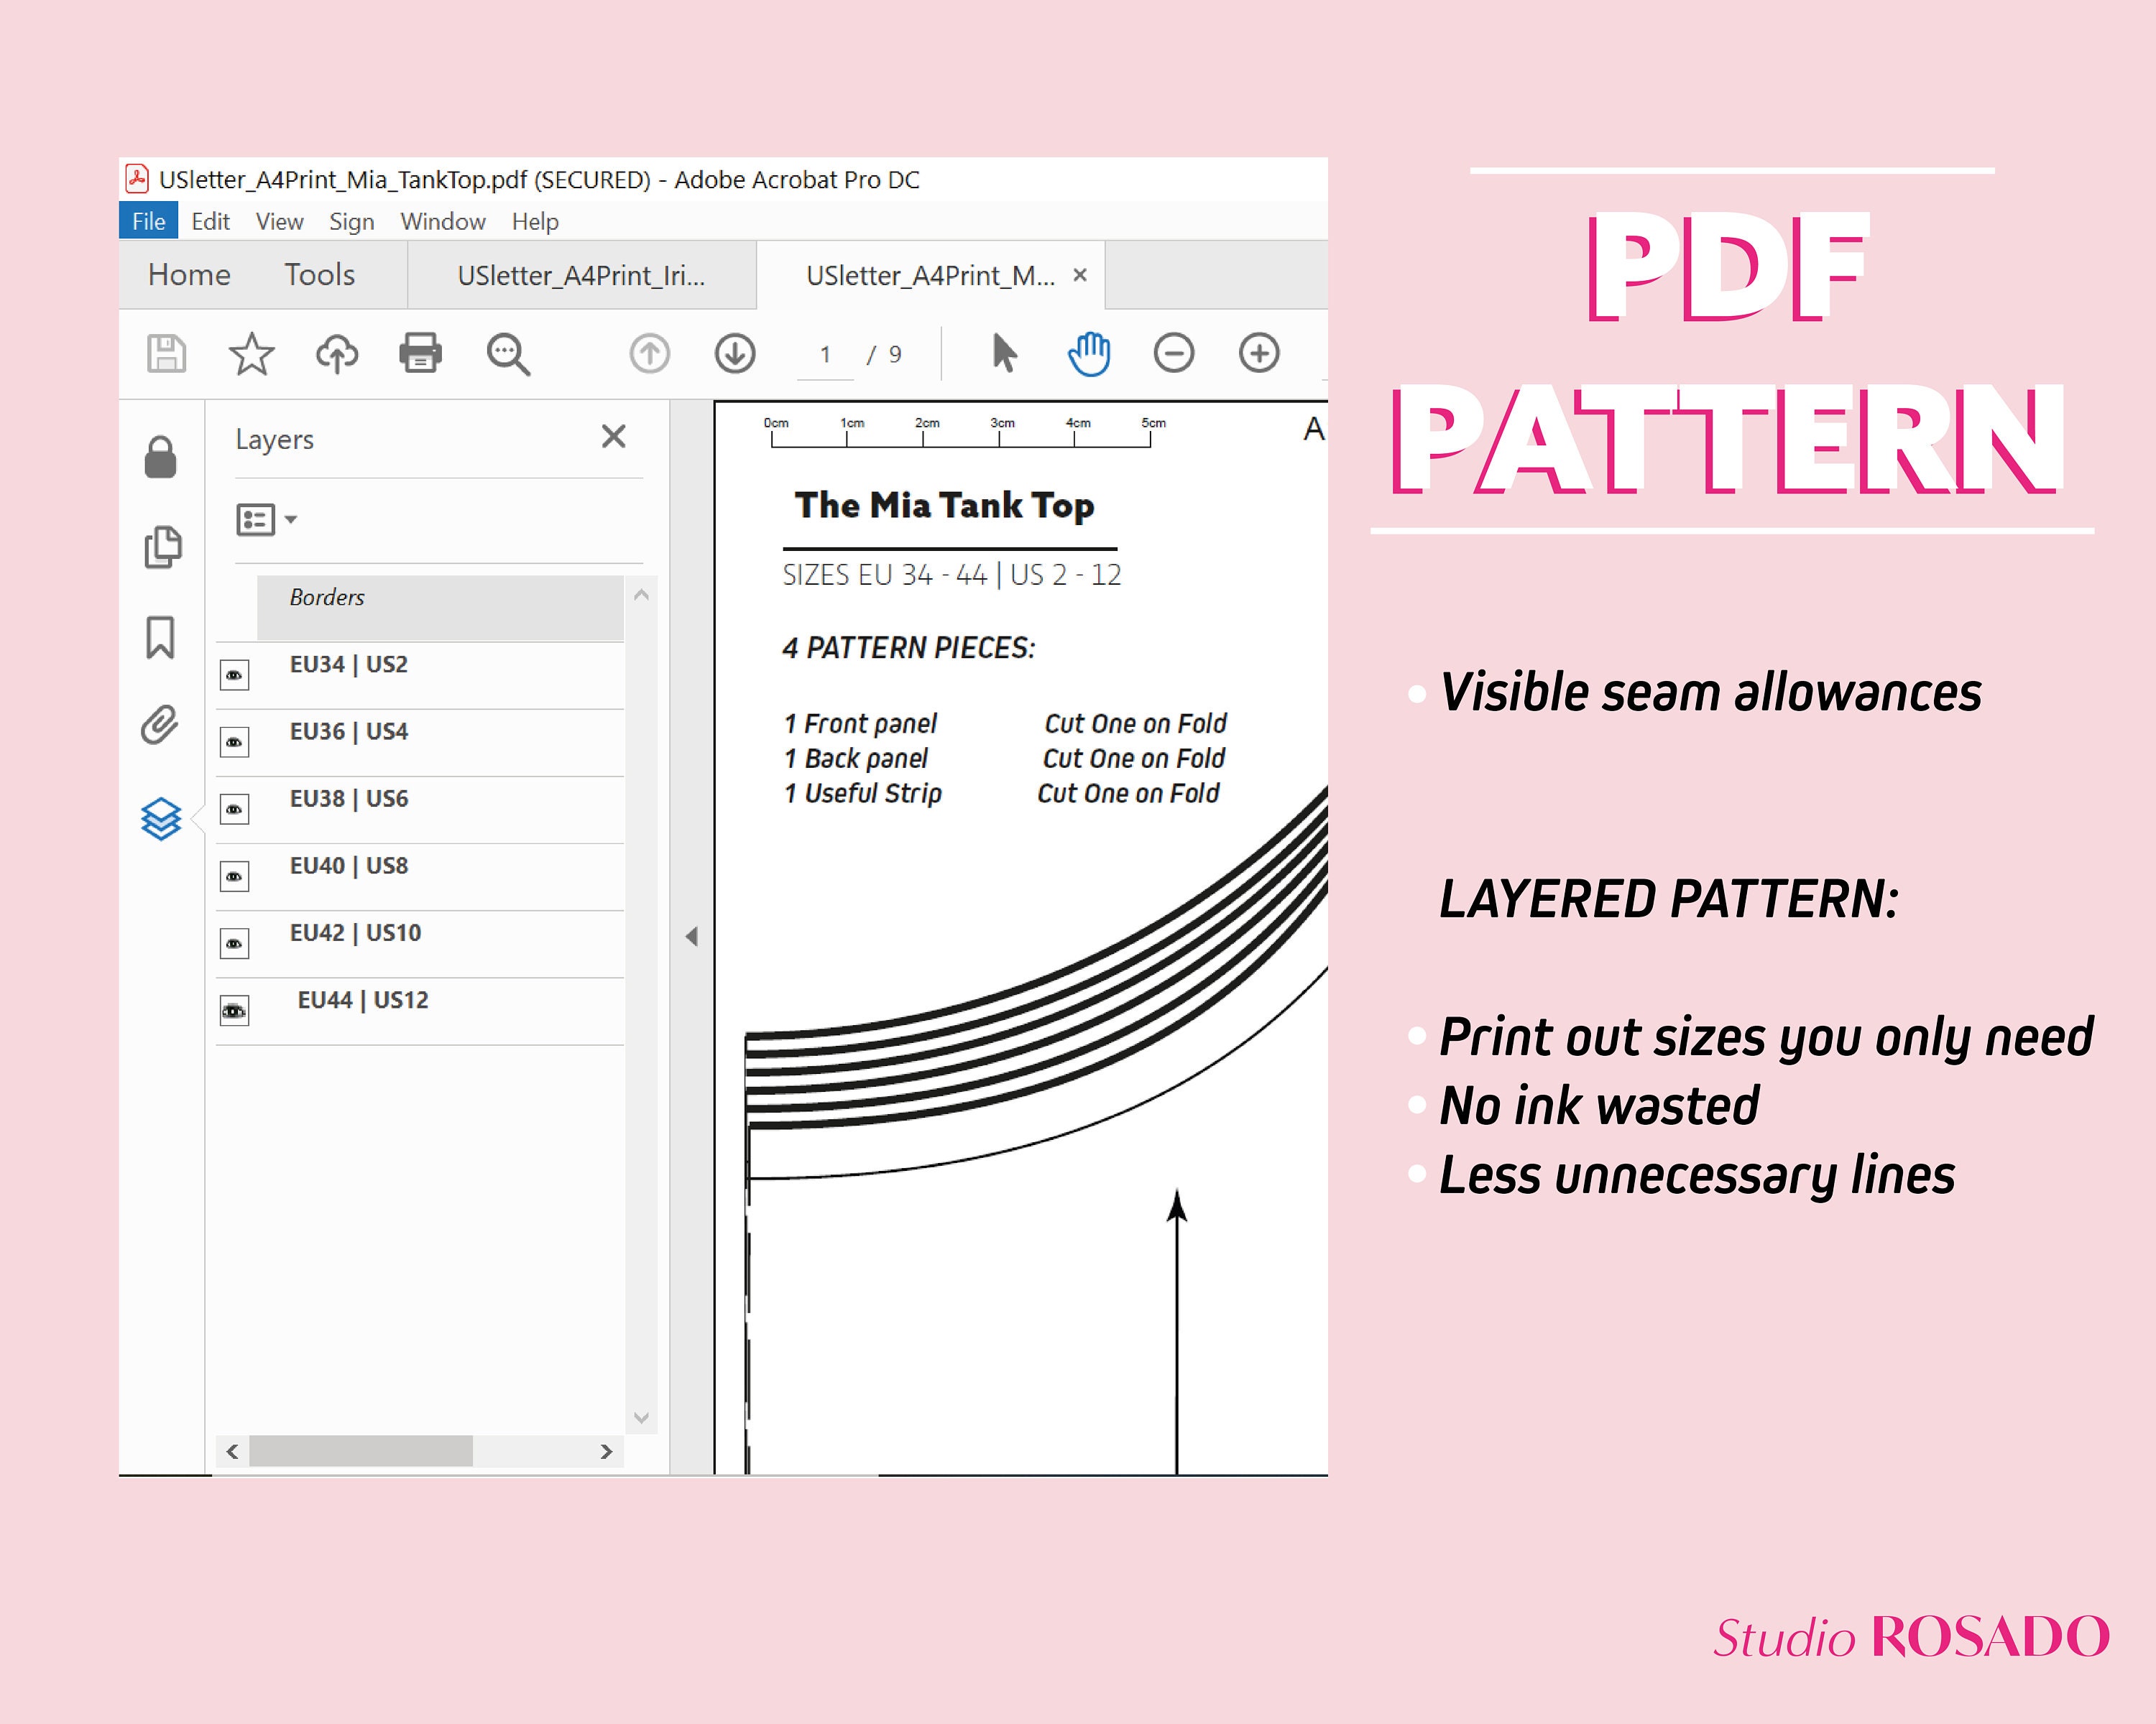This screenshot has width=2156, height=1724.
Task: Click the security lock icon in sidebar
Action: click(160, 458)
